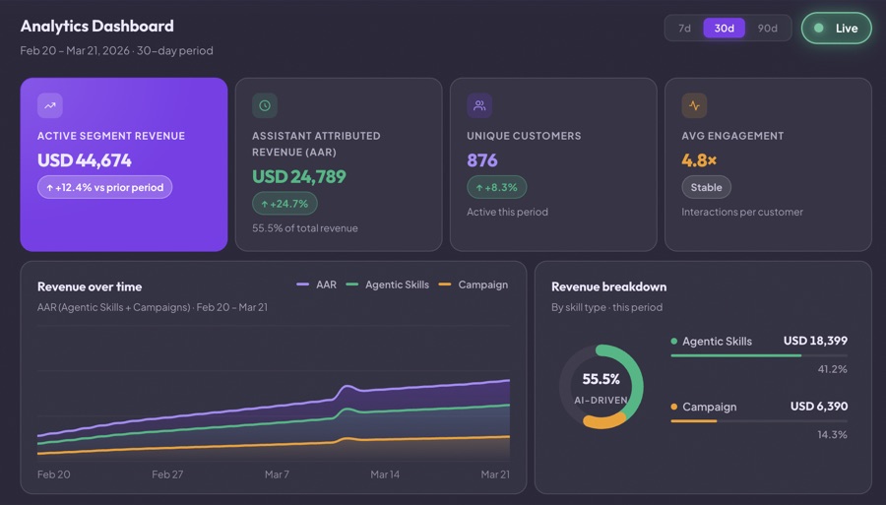
Task: Click the people icon on Unique Customers card
Action: (479, 105)
